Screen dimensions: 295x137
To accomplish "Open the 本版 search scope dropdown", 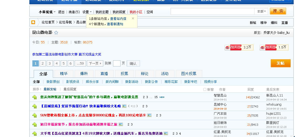I will click(x=261, y=12).
